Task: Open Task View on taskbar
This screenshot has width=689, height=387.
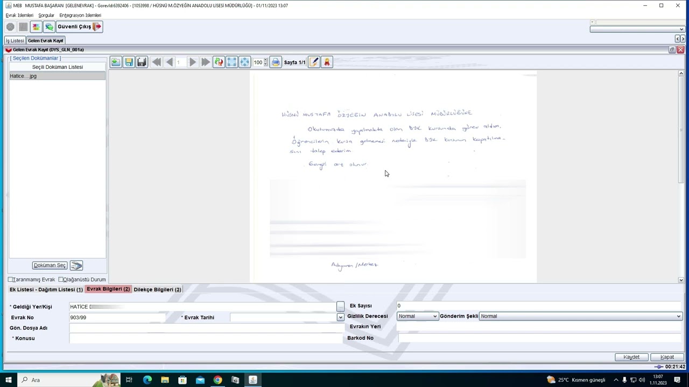Action: coord(129,380)
